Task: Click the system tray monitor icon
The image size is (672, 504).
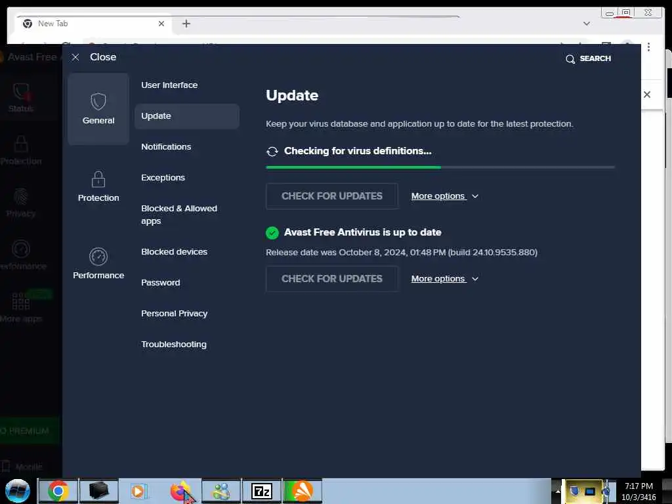Action: pos(590,491)
